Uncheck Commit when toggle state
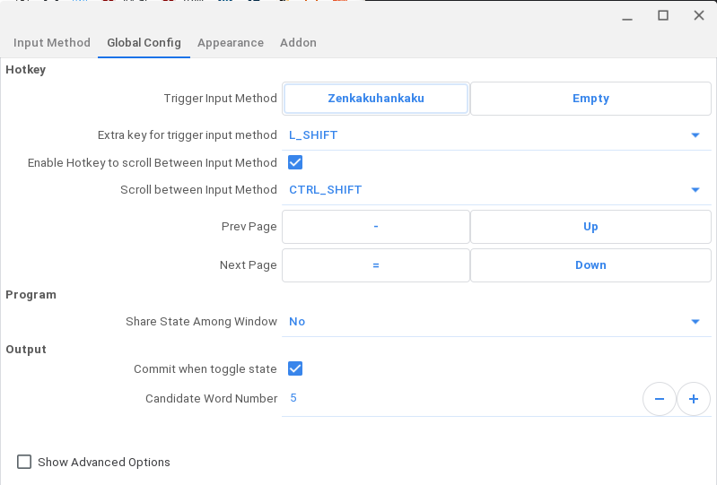717x485 pixels. click(295, 368)
